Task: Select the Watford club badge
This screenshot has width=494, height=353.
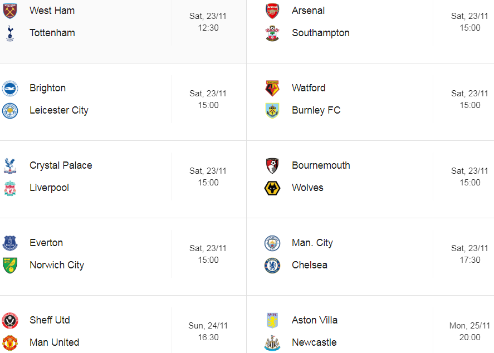Action: (x=272, y=88)
